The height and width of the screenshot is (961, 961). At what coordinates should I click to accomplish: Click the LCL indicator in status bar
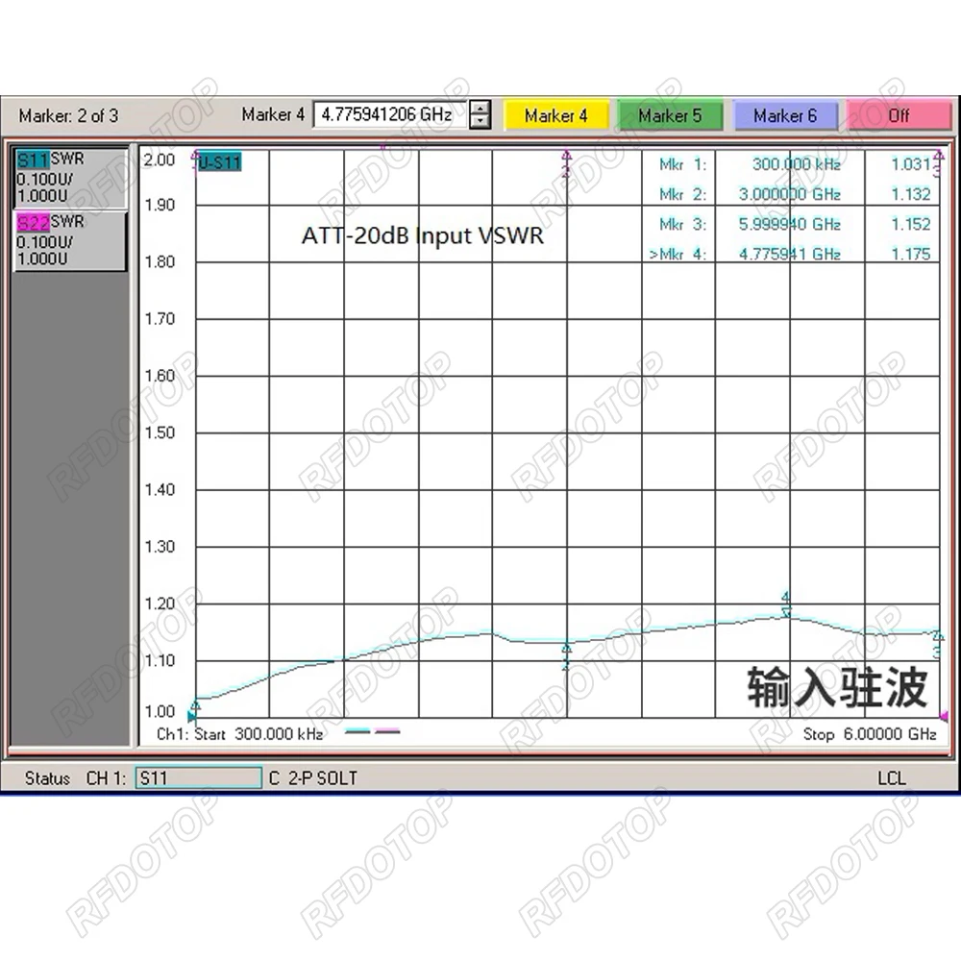pos(892,778)
